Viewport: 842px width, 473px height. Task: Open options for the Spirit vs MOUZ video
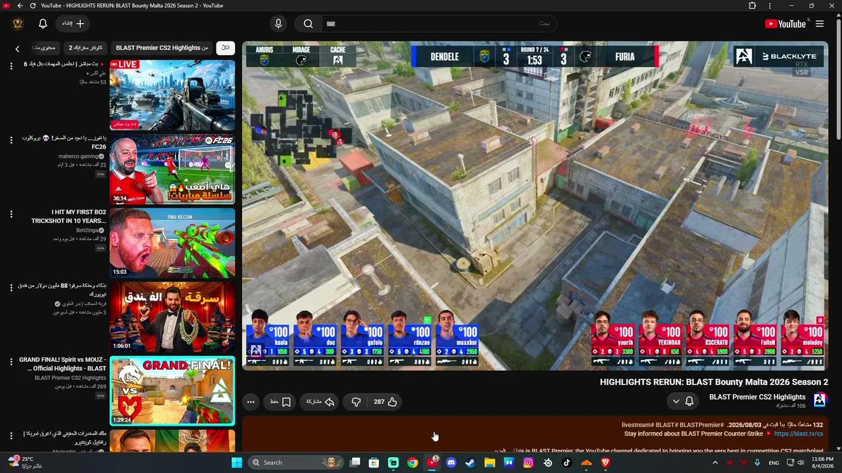[x=11, y=362]
